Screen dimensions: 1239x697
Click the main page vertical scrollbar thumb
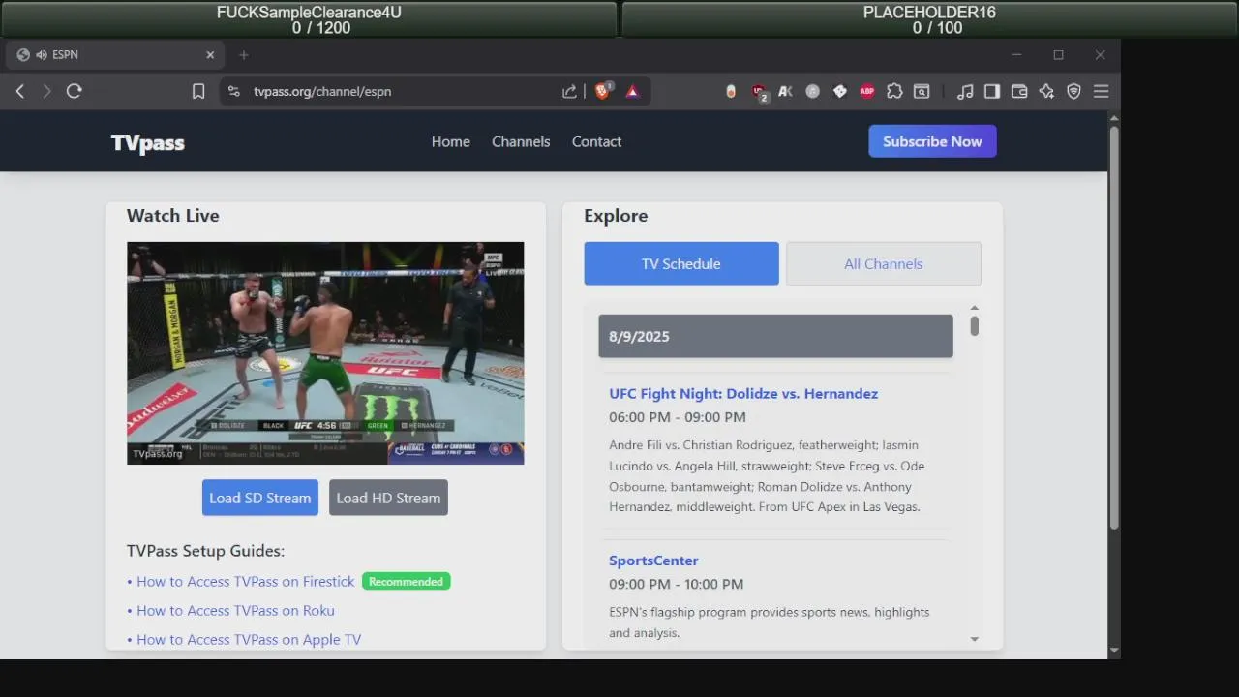point(1114,327)
